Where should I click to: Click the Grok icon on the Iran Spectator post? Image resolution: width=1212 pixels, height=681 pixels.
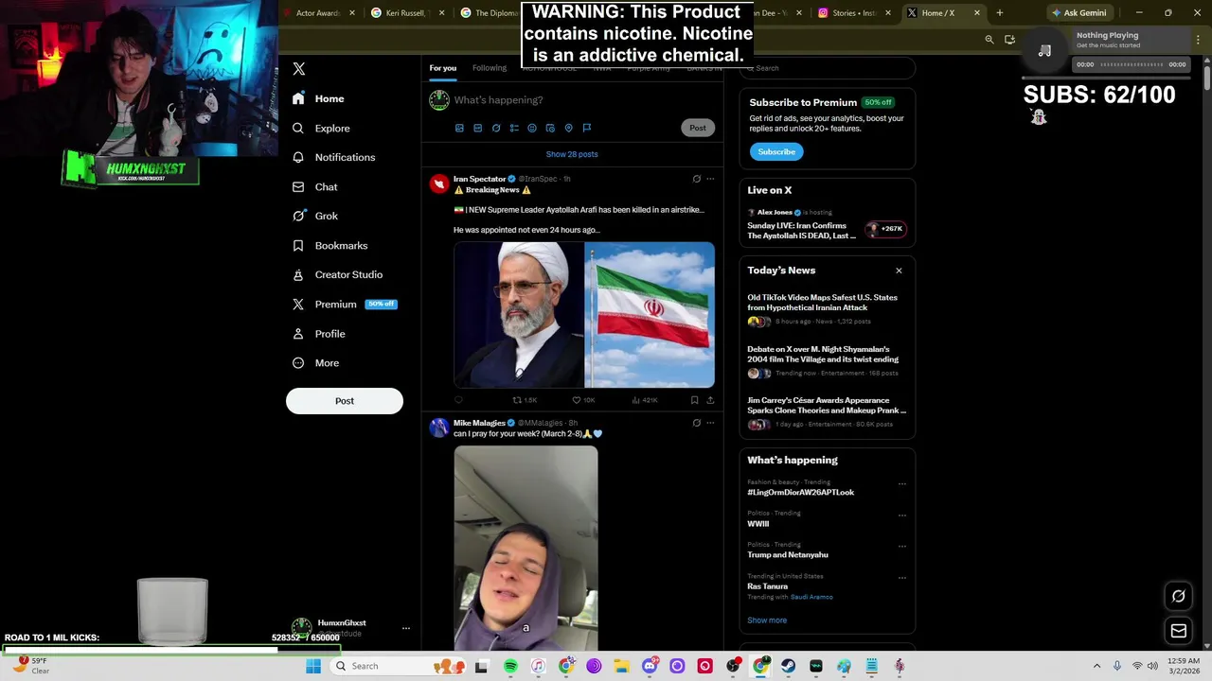(x=697, y=179)
